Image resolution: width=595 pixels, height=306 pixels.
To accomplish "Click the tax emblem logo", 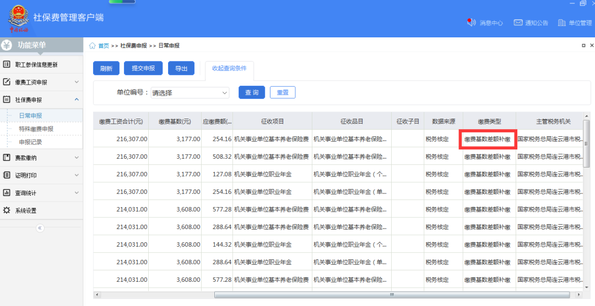I will tap(18, 18).
